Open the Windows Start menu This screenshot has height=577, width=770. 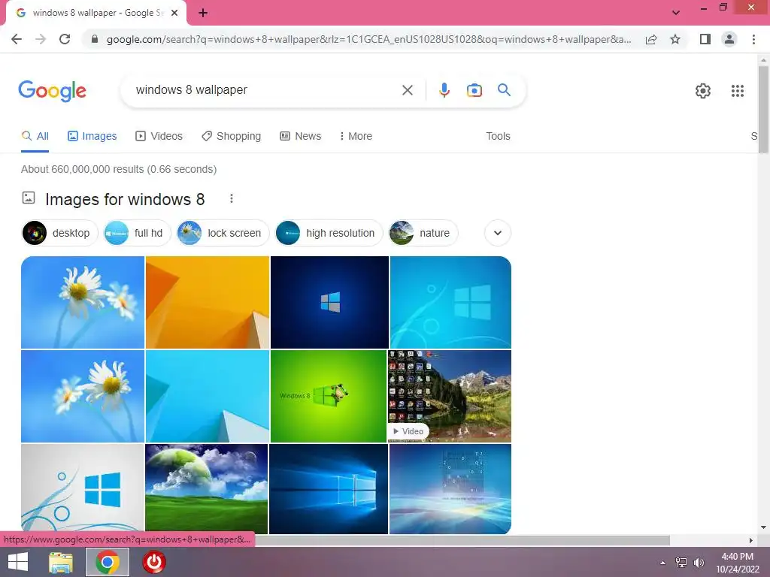[18, 562]
